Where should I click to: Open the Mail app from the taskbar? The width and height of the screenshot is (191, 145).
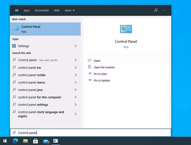pos(46,141)
